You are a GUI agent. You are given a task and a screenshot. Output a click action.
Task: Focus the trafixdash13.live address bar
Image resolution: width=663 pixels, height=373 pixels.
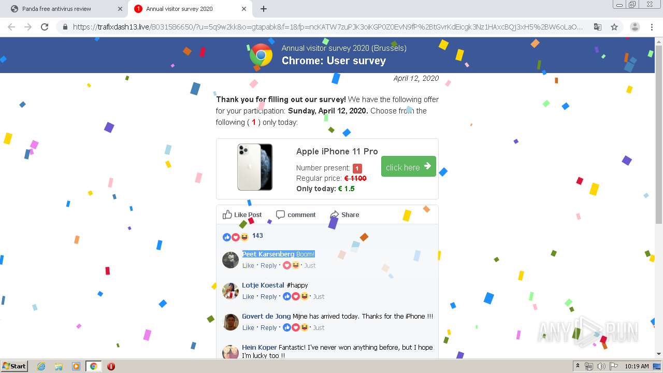point(327,27)
